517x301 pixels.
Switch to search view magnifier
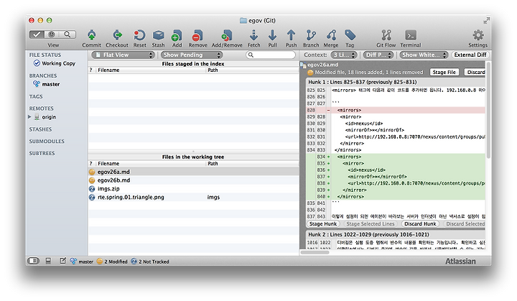67,34
